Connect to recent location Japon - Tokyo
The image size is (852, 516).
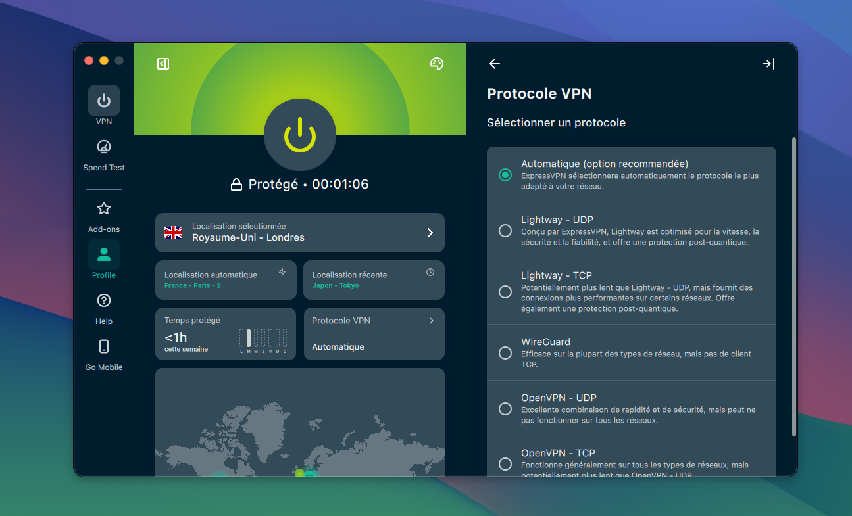pos(374,280)
